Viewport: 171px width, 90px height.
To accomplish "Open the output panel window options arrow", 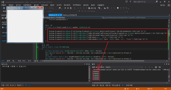I will 164,64.
